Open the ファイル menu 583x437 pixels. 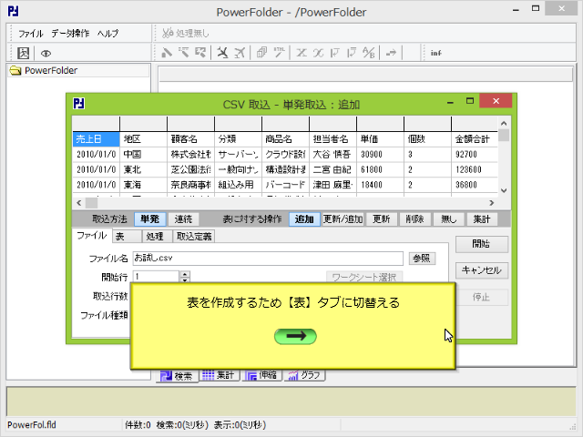(x=31, y=33)
